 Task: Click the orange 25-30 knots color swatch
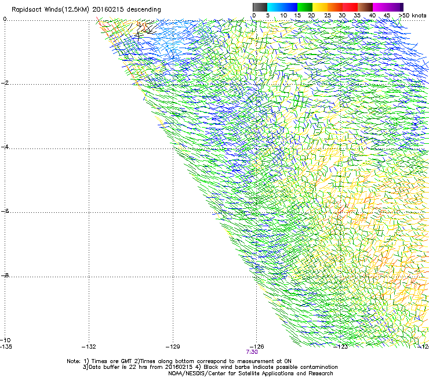coord(335,7)
